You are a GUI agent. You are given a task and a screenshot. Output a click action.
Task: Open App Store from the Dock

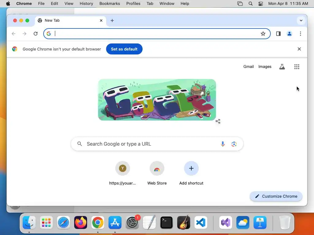pyautogui.click(x=115, y=222)
